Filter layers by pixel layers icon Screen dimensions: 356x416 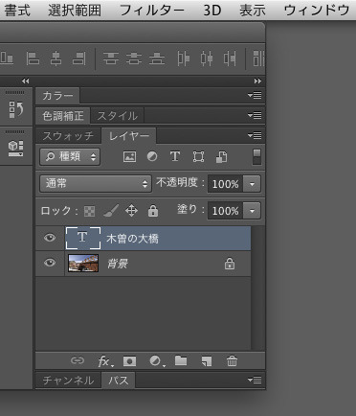[x=129, y=157]
